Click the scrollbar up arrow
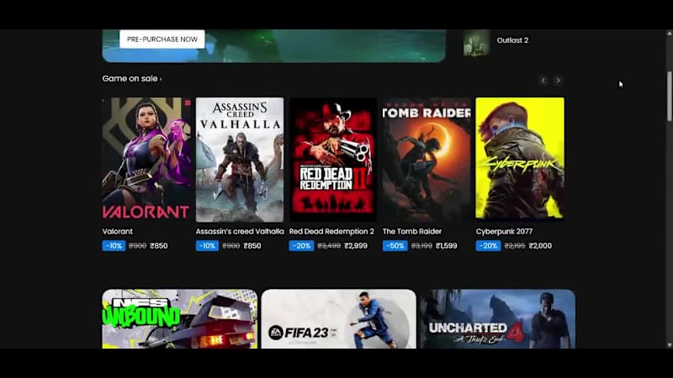Screen dimensions: 673x378 coord(670,33)
